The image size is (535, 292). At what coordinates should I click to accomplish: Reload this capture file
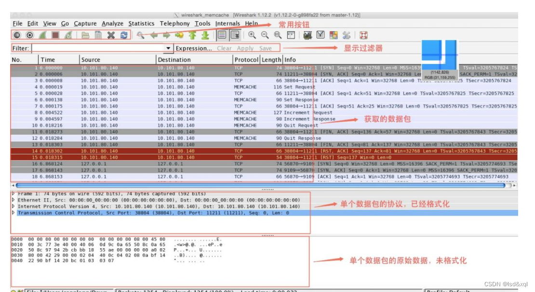(x=124, y=35)
